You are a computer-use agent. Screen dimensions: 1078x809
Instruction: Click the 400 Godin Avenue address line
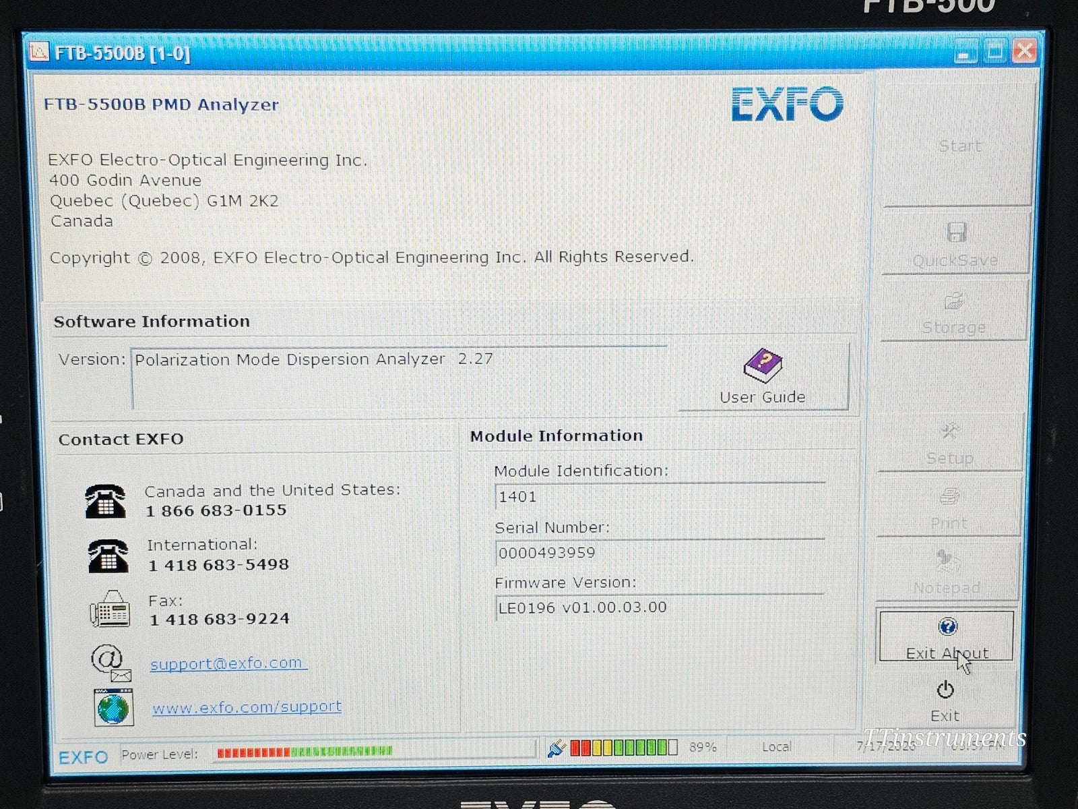(125, 181)
